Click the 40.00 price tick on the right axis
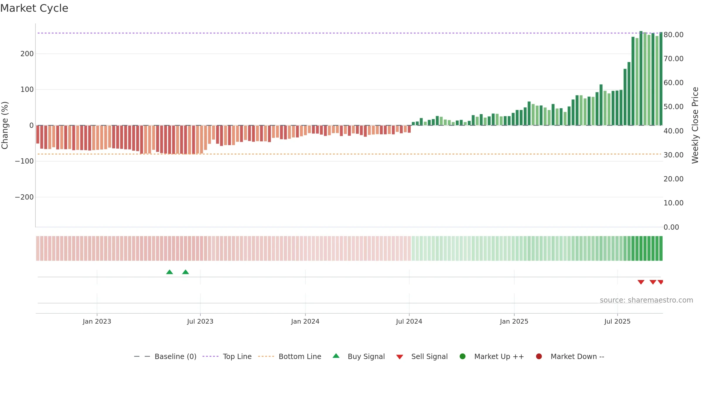This screenshot has width=703, height=395. tap(673, 131)
